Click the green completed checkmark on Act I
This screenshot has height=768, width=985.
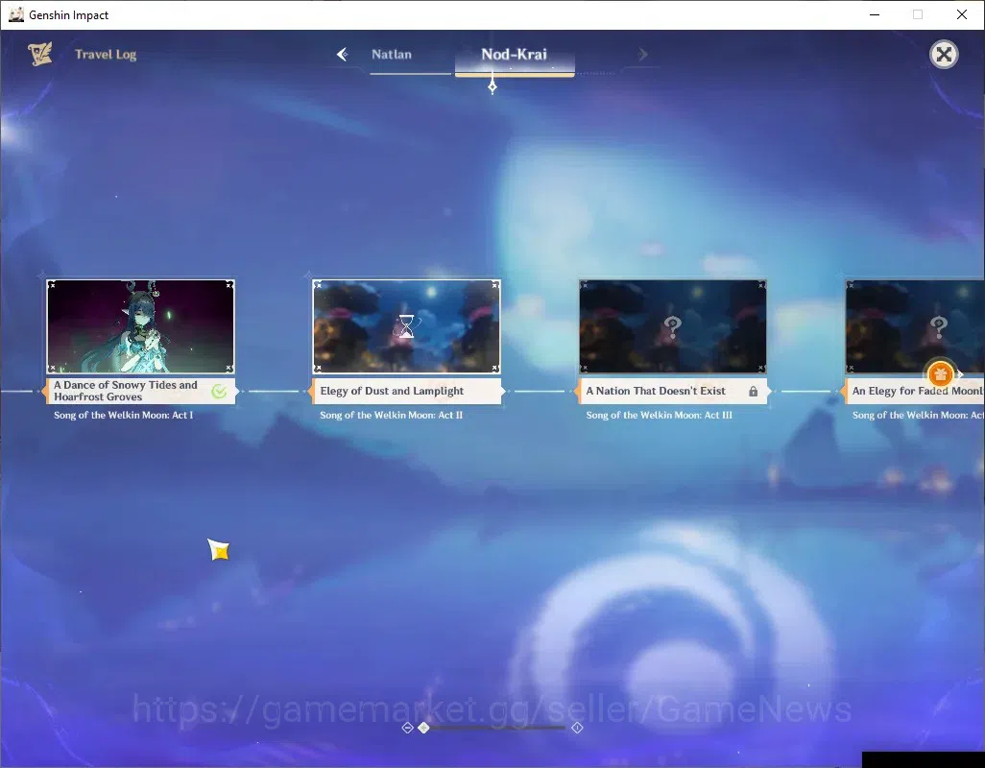tap(219, 392)
